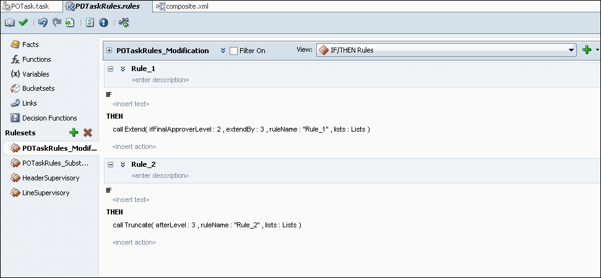Viewport: 601px width, 278px height.
Task: Click insert test under Rule_1 IF
Action: coord(131,104)
